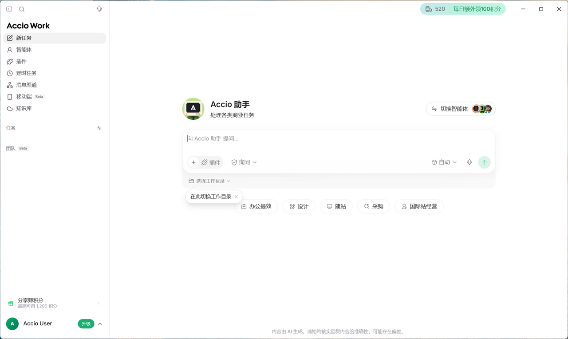Click the 插件 button in input box
Viewport: 568px width, 339px height.
pos(211,162)
